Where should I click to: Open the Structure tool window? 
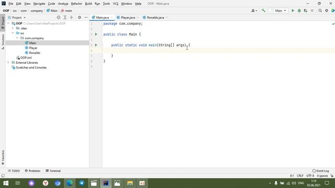tap(3, 42)
